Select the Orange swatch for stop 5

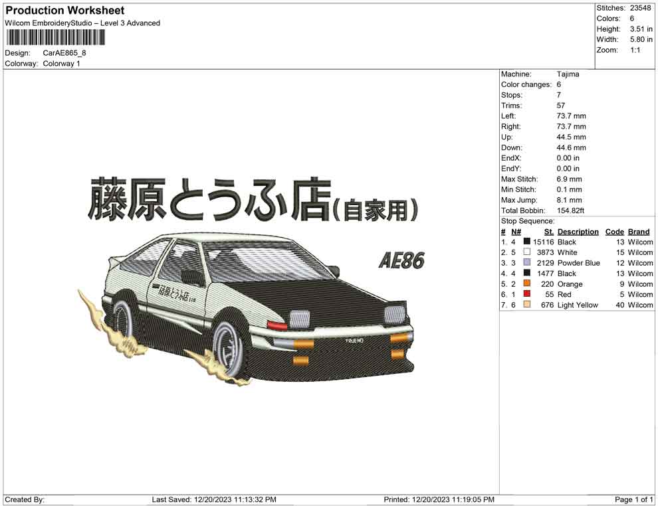coord(526,284)
